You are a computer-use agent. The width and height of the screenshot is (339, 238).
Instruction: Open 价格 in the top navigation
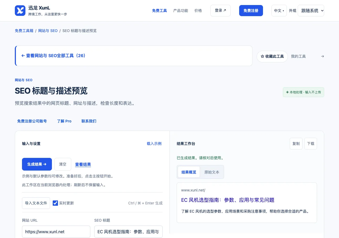pyautogui.click(x=198, y=11)
